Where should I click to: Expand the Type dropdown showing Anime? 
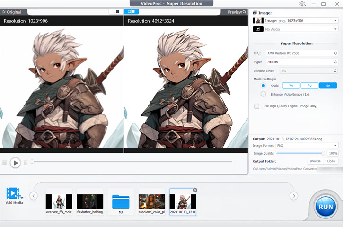pos(301,62)
